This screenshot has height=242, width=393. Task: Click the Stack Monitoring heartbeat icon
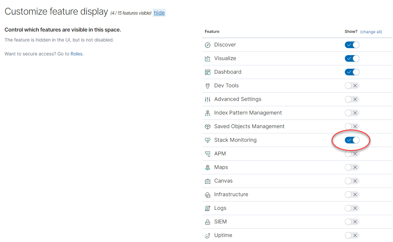point(208,140)
